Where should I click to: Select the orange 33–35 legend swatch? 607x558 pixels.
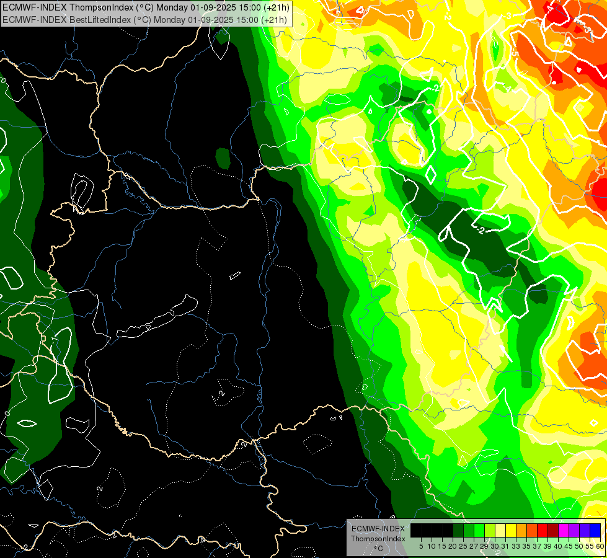(x=521, y=530)
